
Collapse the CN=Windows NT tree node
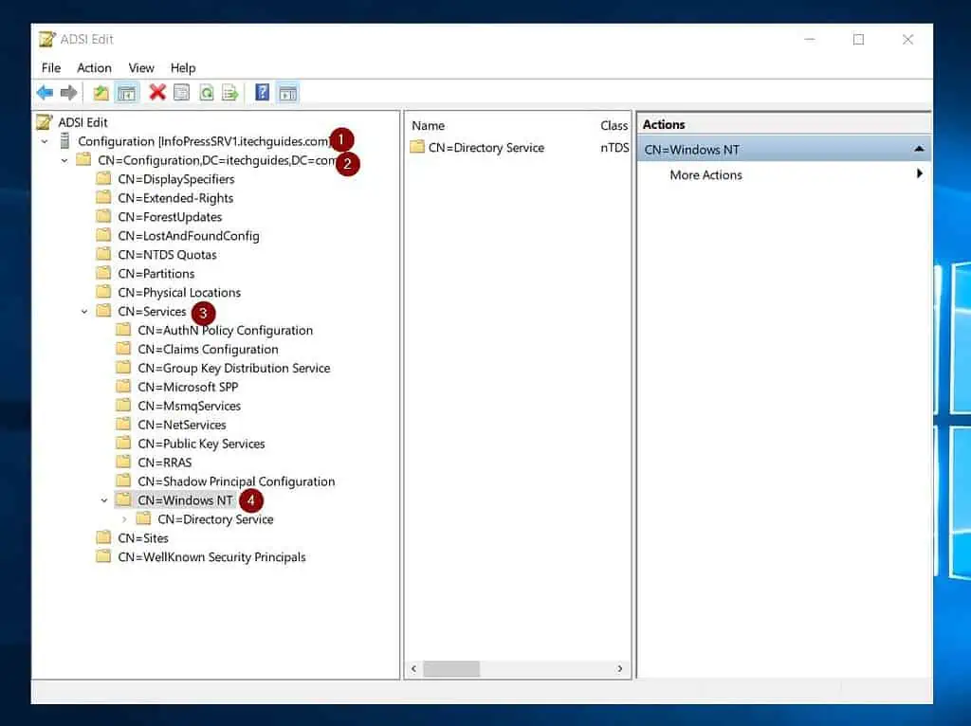pos(104,500)
